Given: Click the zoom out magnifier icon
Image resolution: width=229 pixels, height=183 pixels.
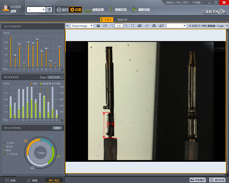Looking at the screenshot, I should 112,26.
